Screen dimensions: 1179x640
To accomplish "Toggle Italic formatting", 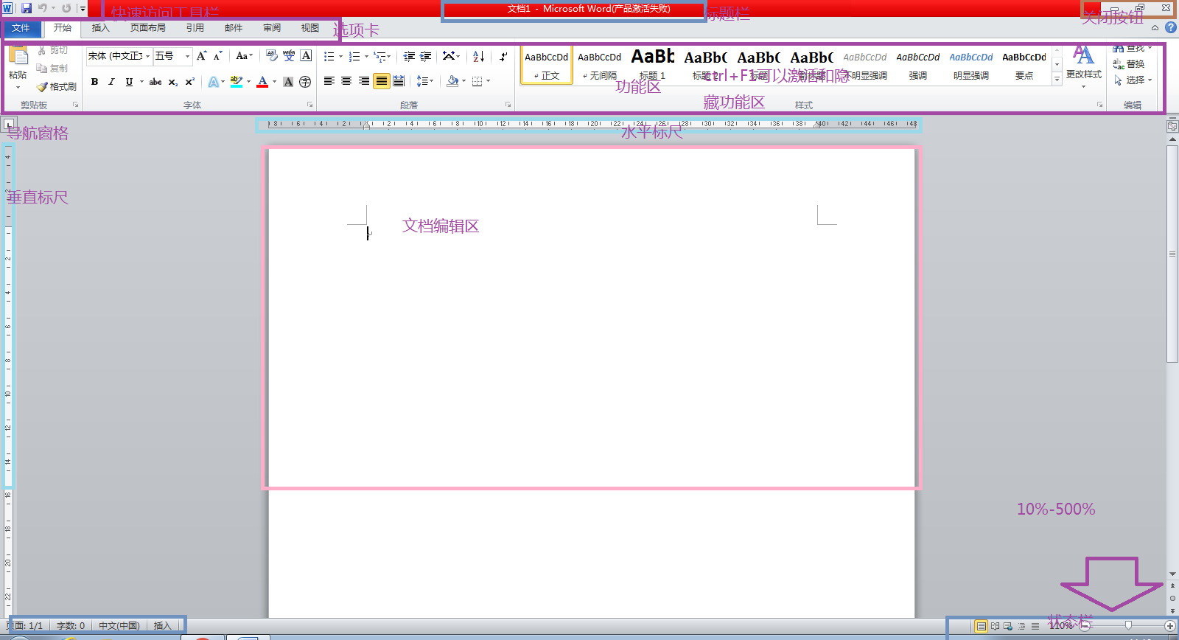I will (x=111, y=82).
